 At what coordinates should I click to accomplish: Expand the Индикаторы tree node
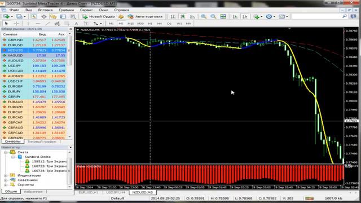(x=6, y=175)
